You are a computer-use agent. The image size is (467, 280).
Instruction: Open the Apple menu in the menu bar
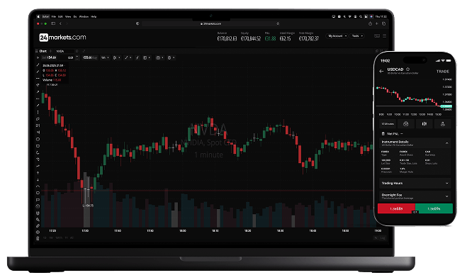pyautogui.click(x=38, y=17)
